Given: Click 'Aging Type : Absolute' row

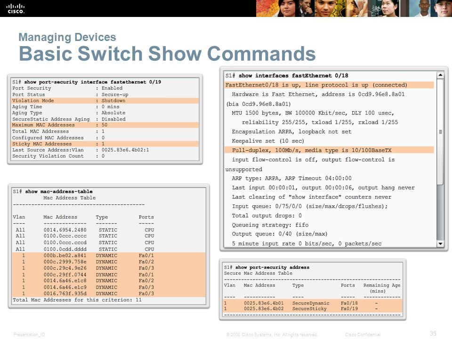Looking at the screenshot, I should coord(69,113).
